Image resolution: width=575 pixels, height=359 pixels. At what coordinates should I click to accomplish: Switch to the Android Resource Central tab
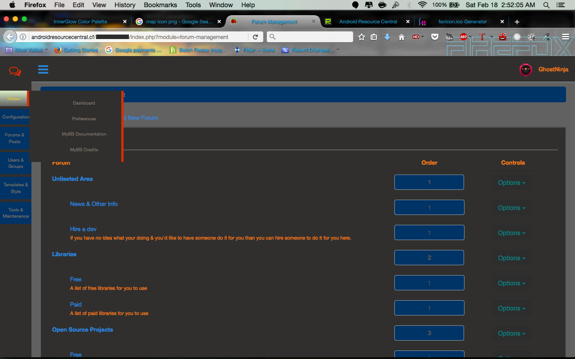(368, 22)
